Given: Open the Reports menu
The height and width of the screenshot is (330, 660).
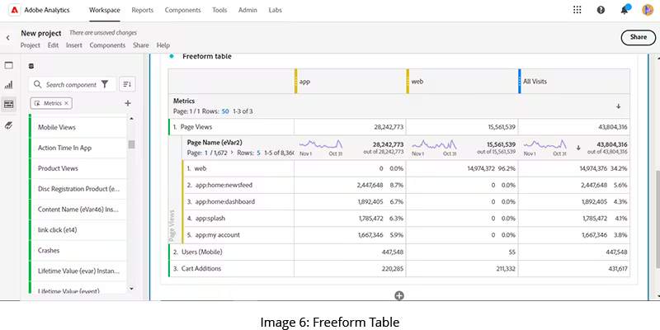Looking at the screenshot, I should pos(142,10).
